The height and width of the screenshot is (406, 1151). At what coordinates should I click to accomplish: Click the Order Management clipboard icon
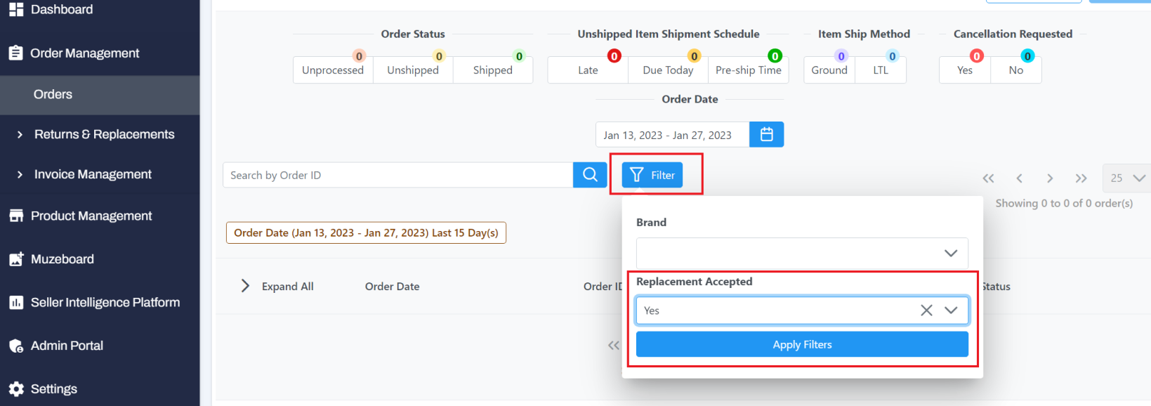pyautogui.click(x=15, y=53)
